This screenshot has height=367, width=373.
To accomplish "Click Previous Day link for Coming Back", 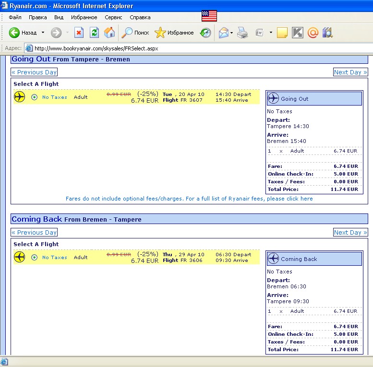I will [x=34, y=232].
